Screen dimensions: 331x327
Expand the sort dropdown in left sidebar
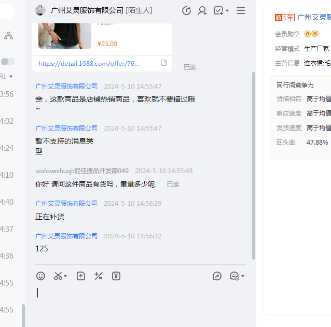tap(11, 76)
